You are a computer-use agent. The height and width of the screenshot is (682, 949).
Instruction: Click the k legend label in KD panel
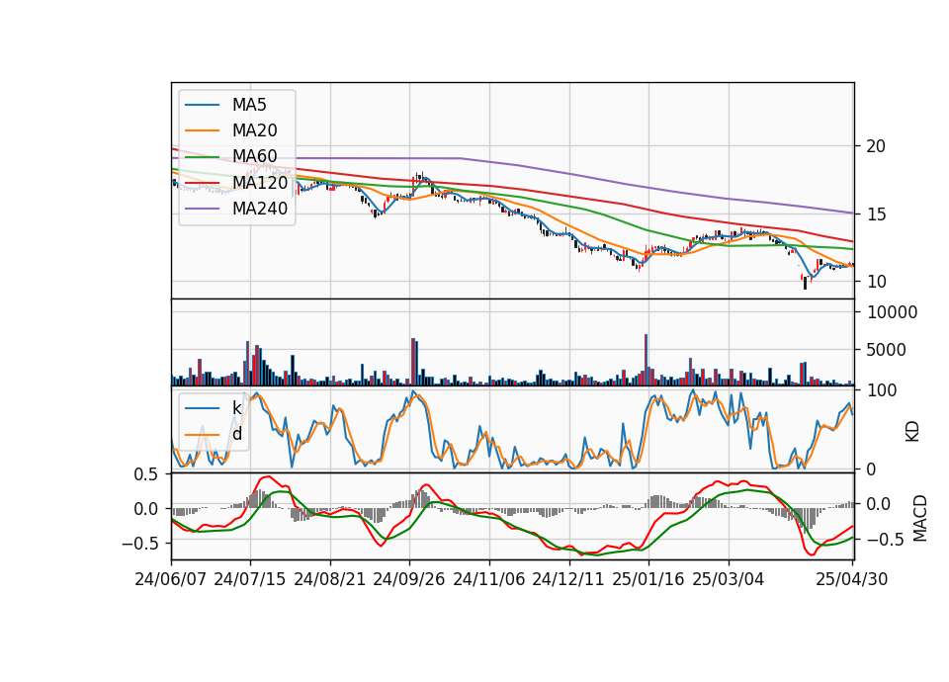[x=236, y=408]
